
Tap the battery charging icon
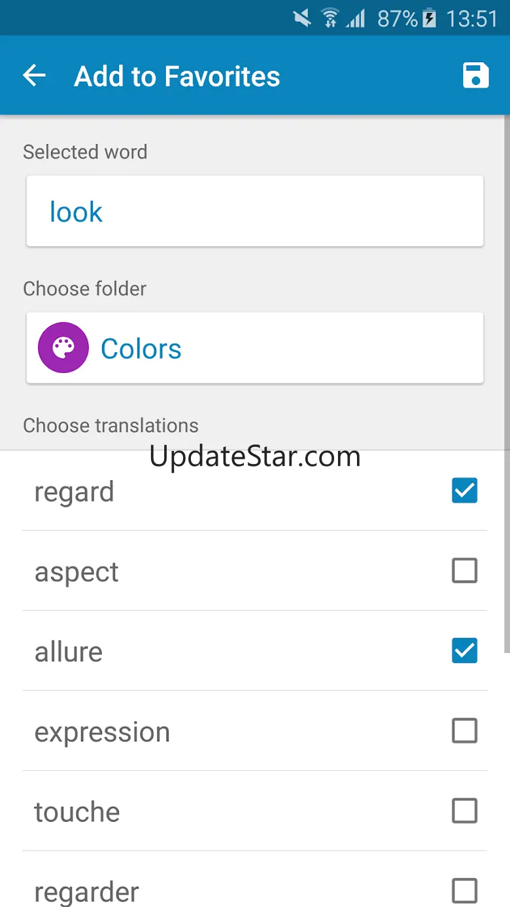pos(430,18)
